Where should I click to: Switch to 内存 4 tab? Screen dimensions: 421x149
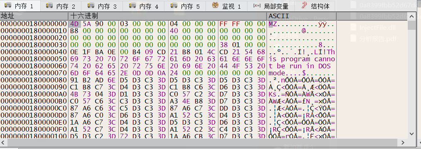144,6
